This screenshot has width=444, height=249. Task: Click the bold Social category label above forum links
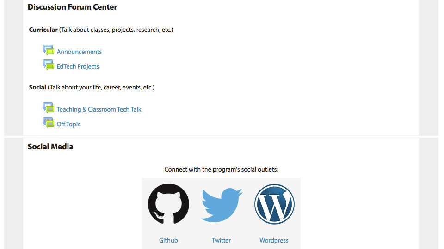tap(37, 87)
